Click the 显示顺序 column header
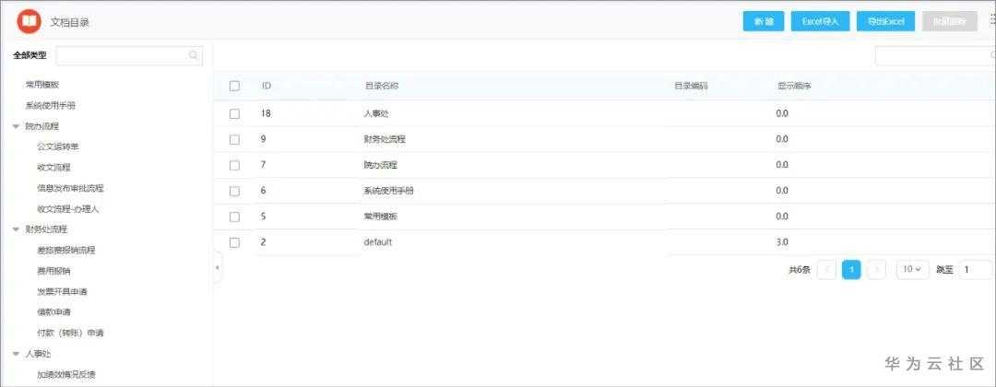The height and width of the screenshot is (387, 996). (794, 86)
